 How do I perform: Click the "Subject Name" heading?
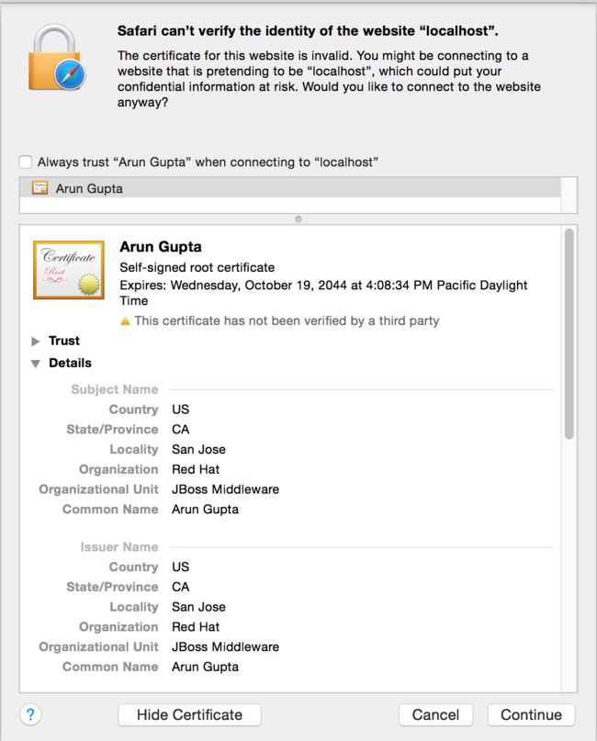(115, 389)
